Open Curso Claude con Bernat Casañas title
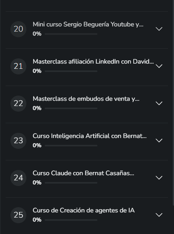This screenshot has height=234, width=174. (83, 173)
